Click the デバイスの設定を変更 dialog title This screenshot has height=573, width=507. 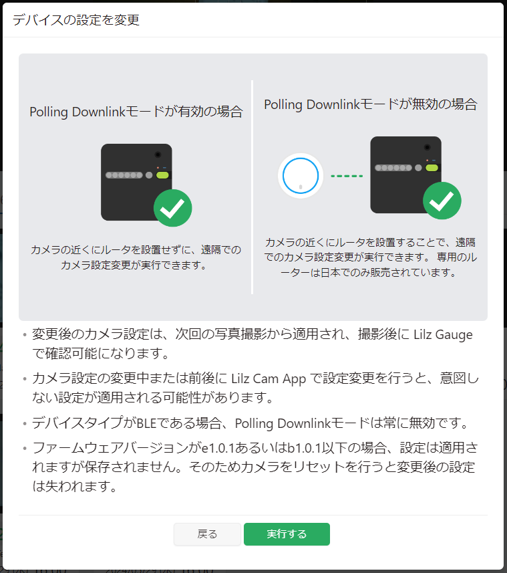click(x=76, y=20)
